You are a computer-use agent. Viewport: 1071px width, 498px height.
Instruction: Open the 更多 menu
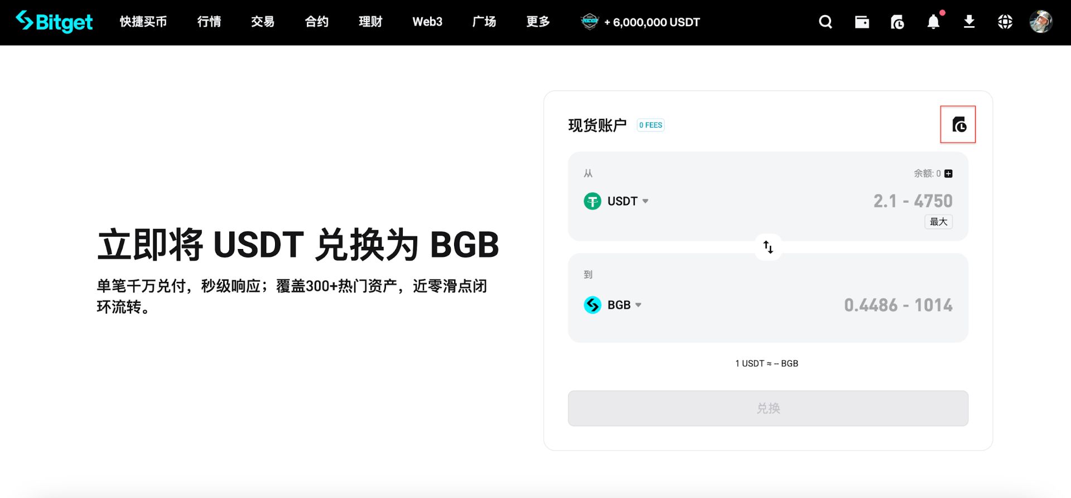click(x=538, y=22)
